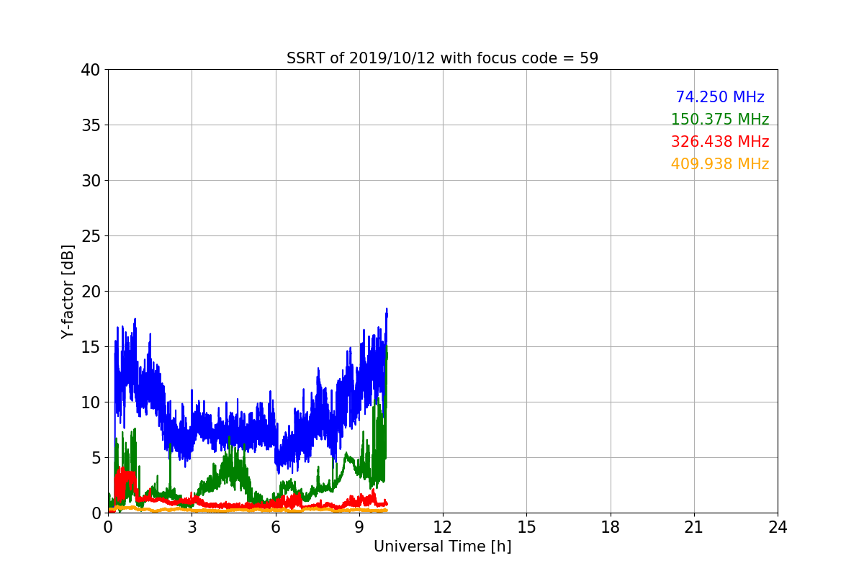The width and height of the screenshot is (864, 576).
Task: Click the x-axis tick label 24
Action: [x=778, y=527]
